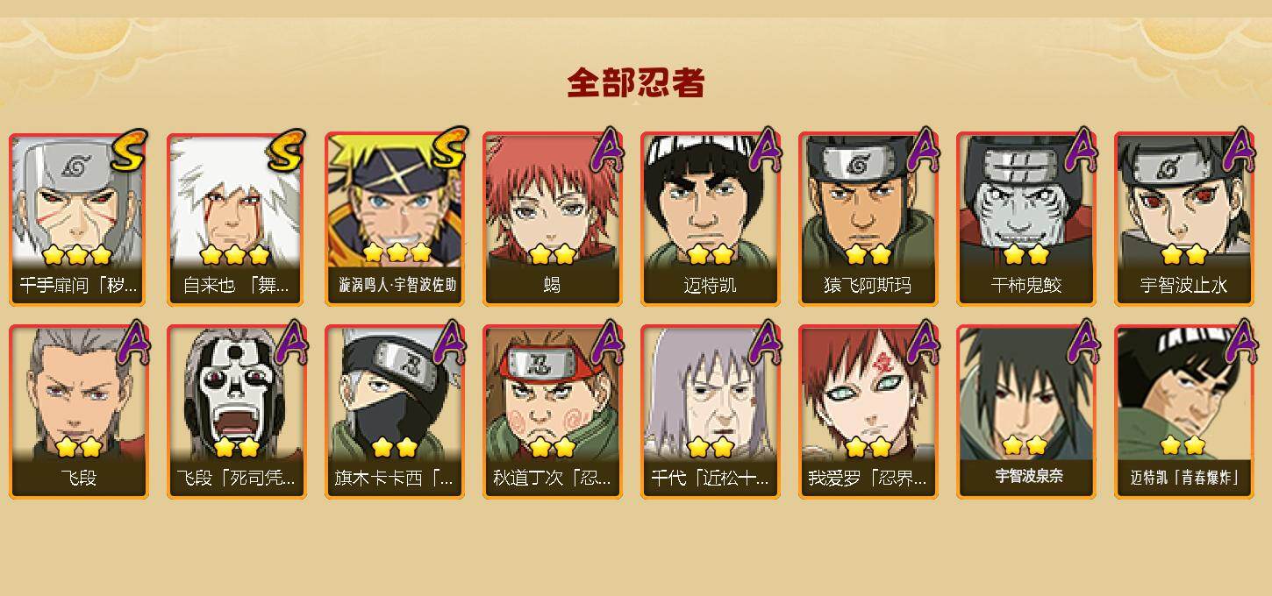Select the 宇智波止水 portrait
Screen dimensions: 1272x596
pyautogui.click(x=1184, y=219)
